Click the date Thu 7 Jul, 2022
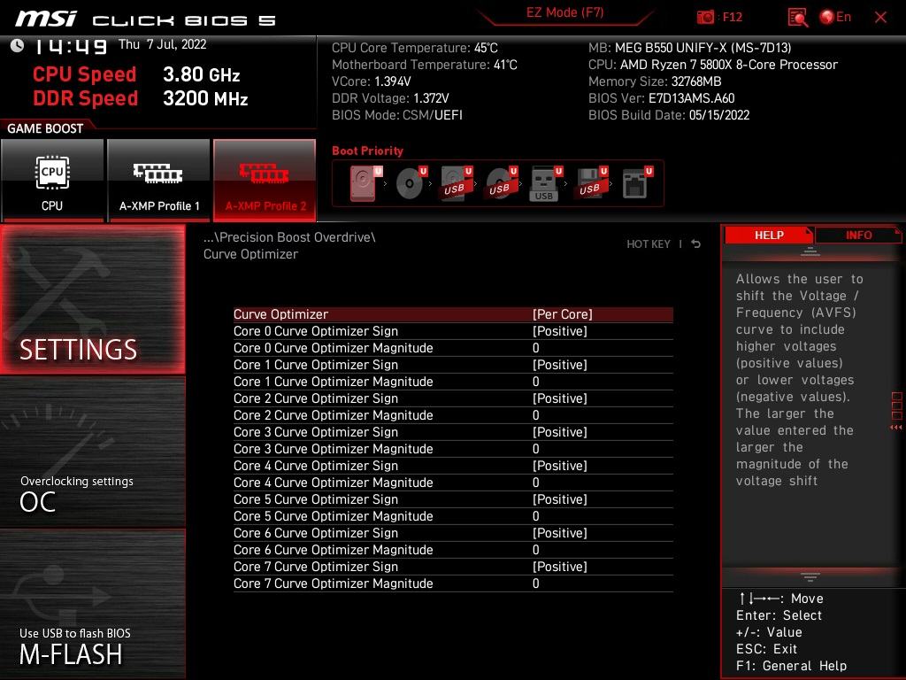Image resolution: width=906 pixels, height=680 pixels. [x=163, y=44]
